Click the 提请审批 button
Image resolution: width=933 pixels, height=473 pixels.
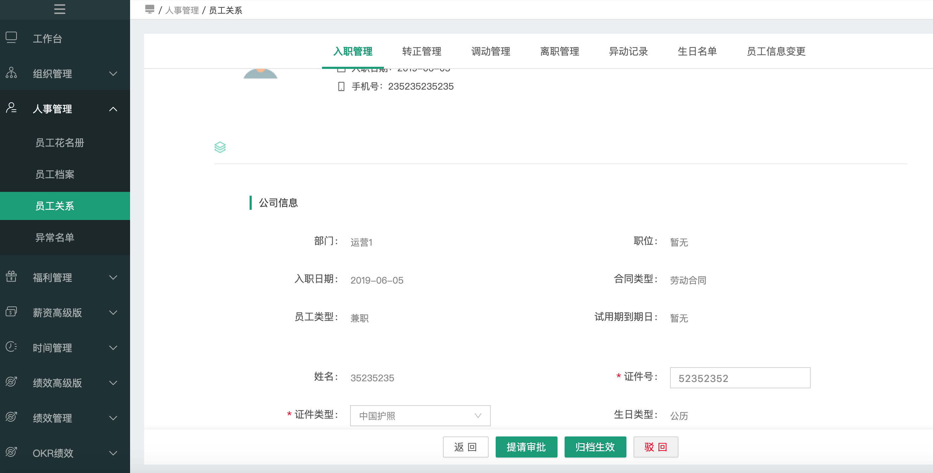(526, 447)
